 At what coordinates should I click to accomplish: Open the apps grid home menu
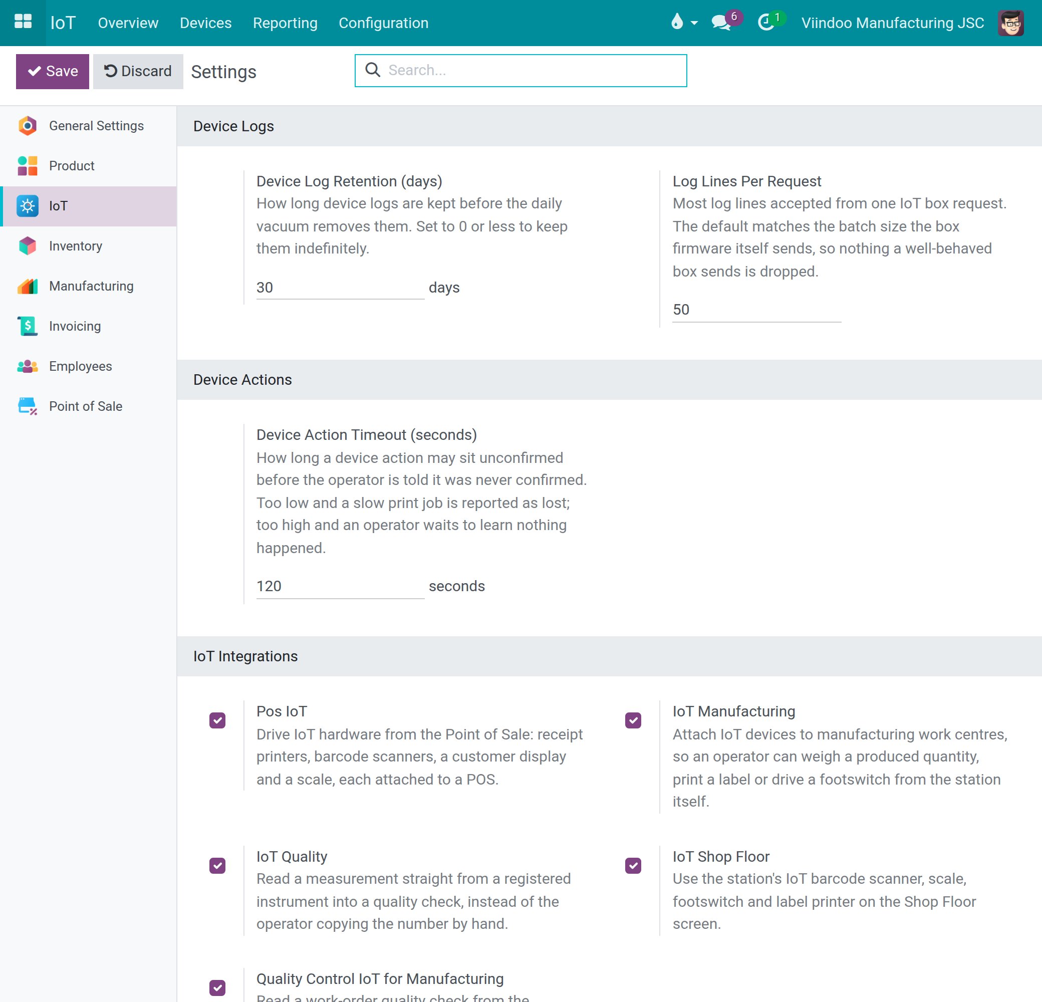[x=23, y=23]
